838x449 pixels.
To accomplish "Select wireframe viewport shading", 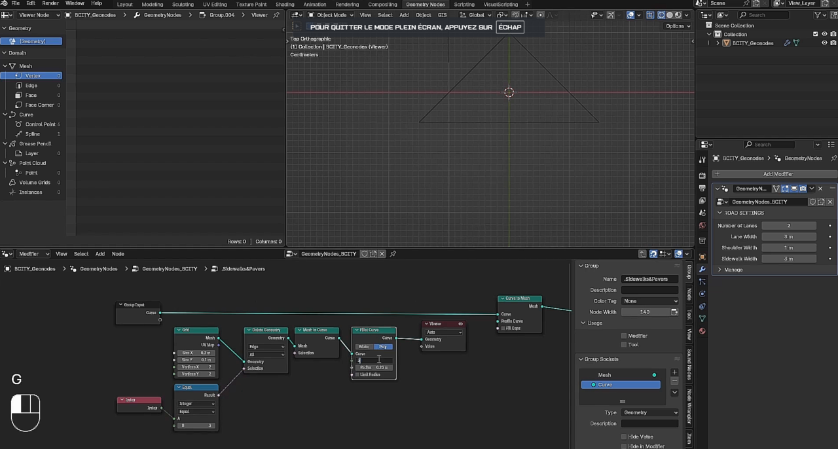I will click(661, 15).
